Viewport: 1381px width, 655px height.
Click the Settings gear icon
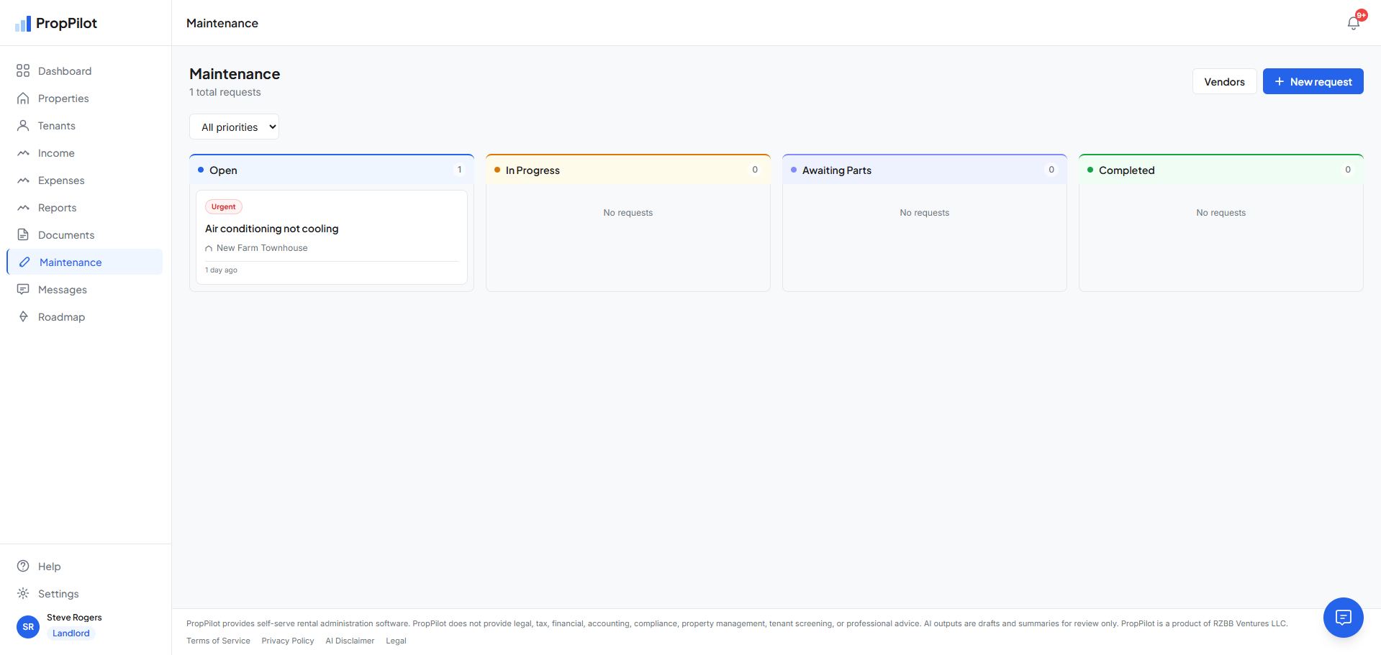[23, 593]
